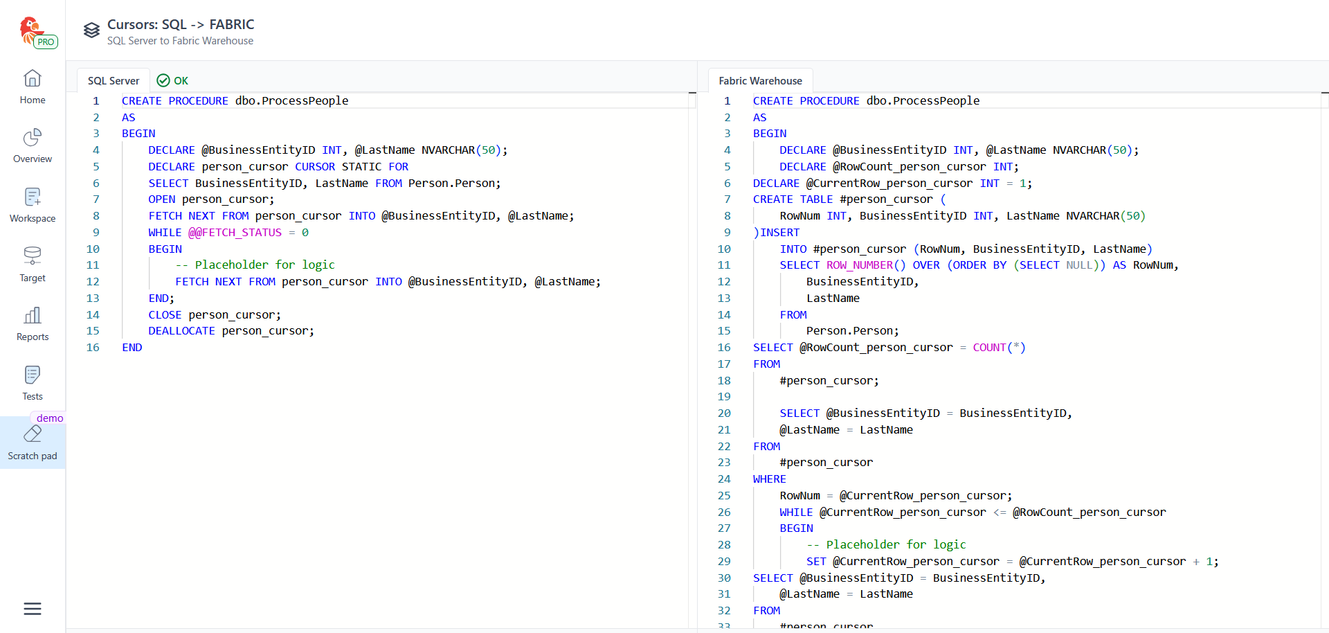The height and width of the screenshot is (633, 1329).
Task: Open the Overview pie chart icon
Action: (x=33, y=138)
